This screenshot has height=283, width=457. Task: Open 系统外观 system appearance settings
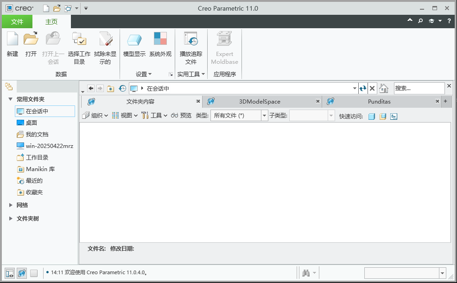[x=160, y=39]
